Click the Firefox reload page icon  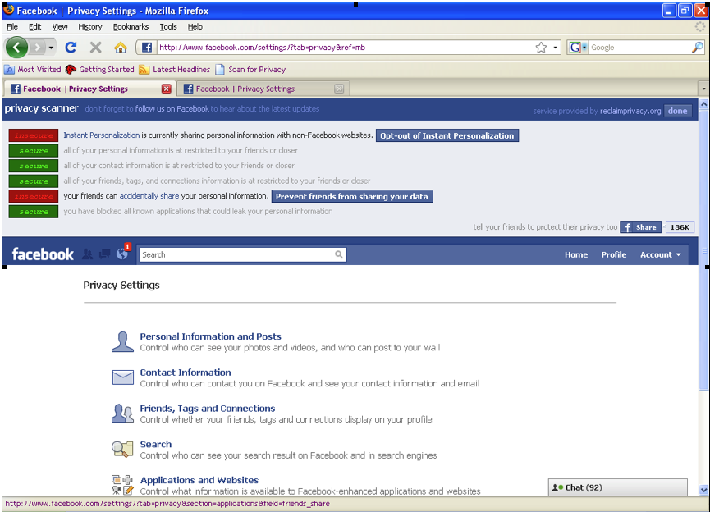point(71,48)
